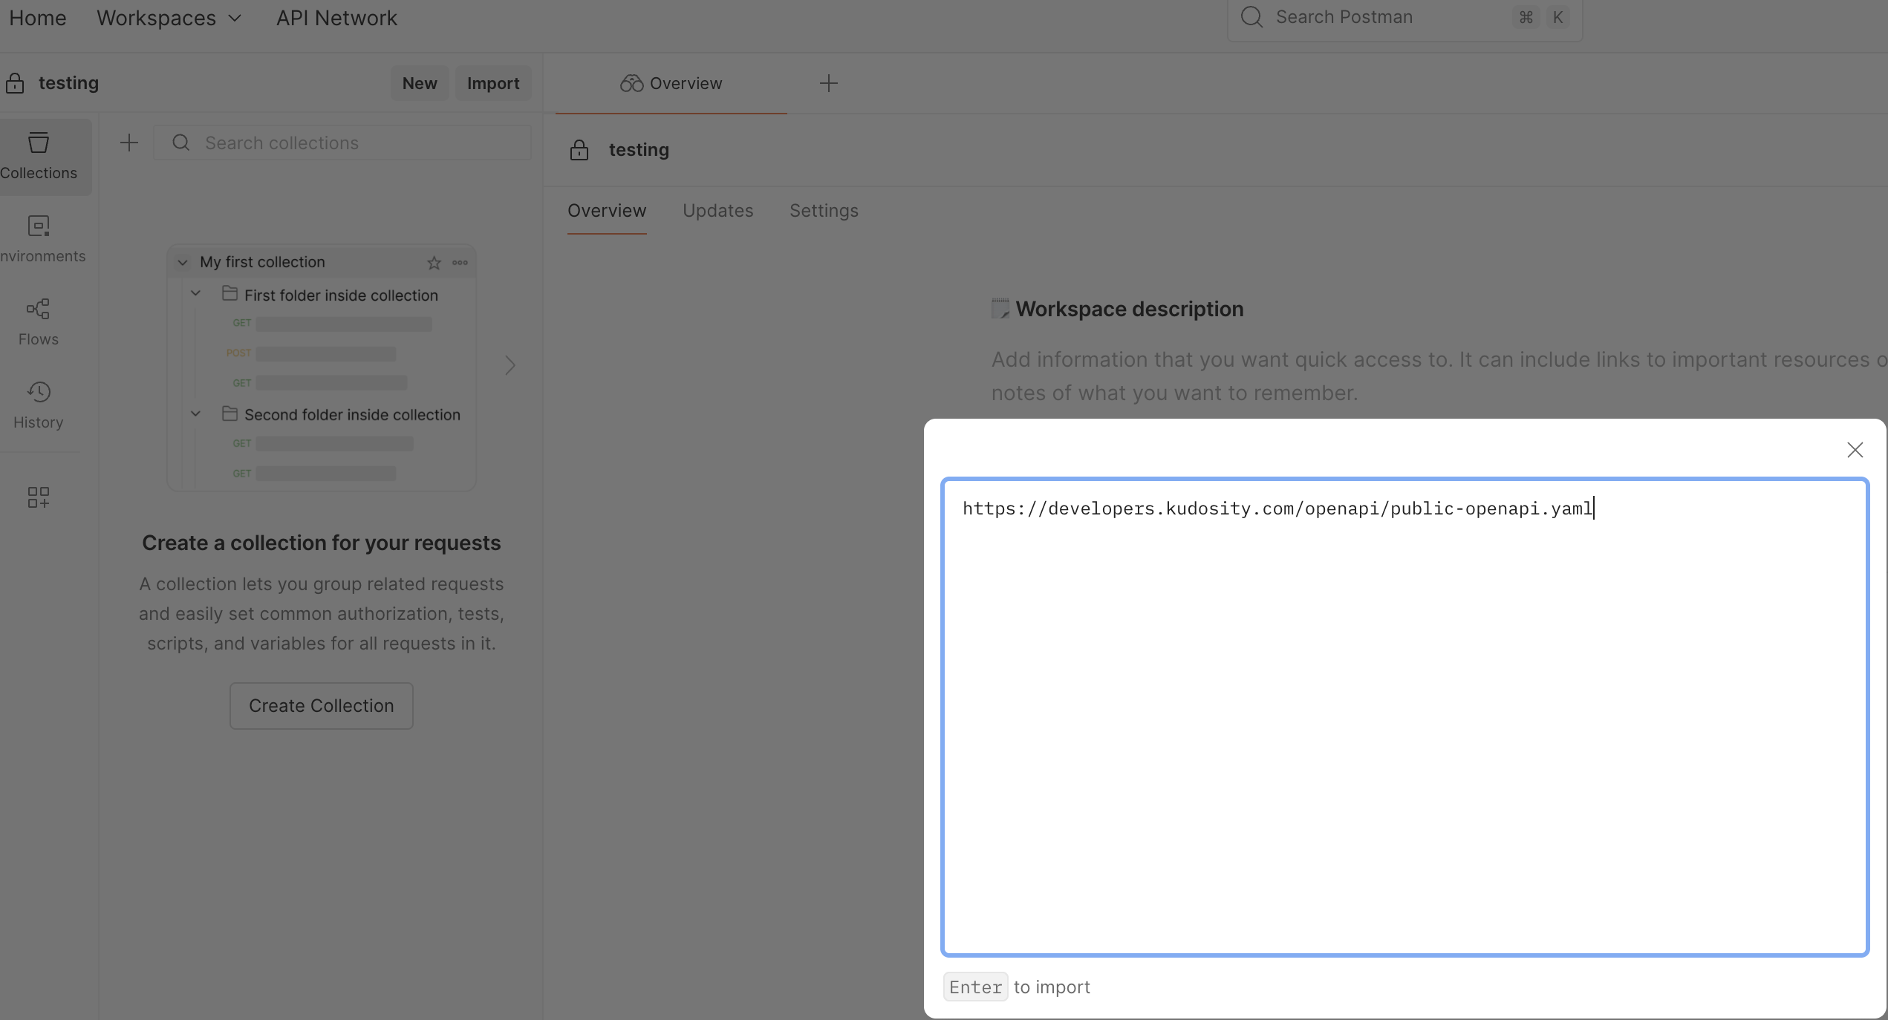Click the testing workspace title in overview
This screenshot has width=1888, height=1020.
pyautogui.click(x=639, y=150)
